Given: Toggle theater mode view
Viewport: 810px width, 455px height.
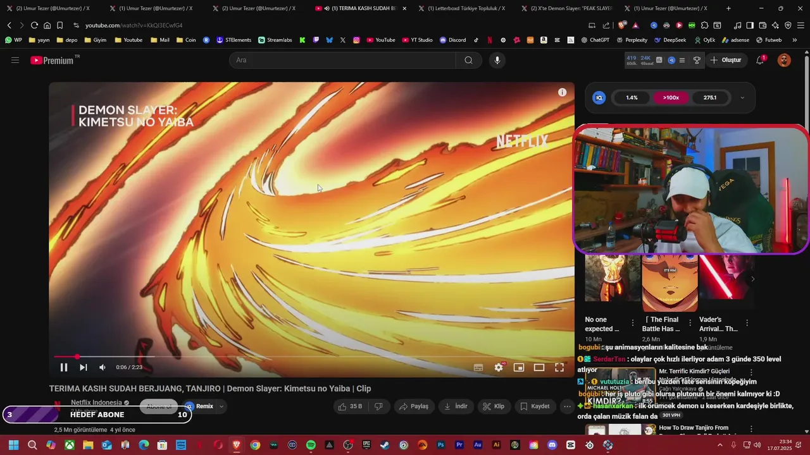Looking at the screenshot, I should (539, 367).
